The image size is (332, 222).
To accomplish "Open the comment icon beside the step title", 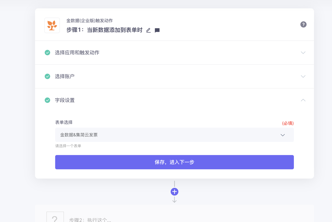I will tap(157, 30).
